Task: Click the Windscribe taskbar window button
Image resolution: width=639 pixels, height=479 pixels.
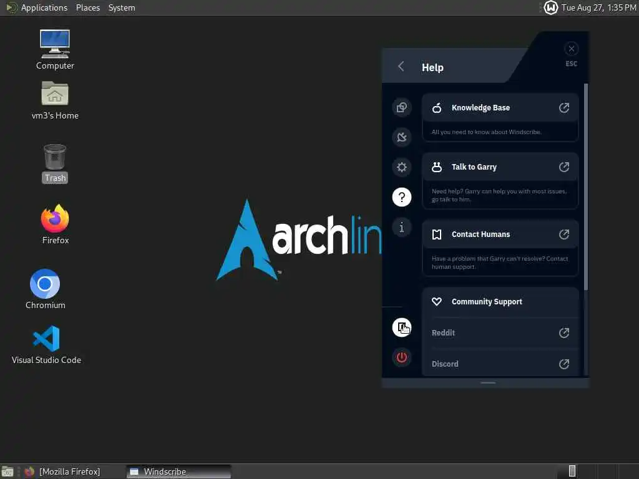Action: pos(178,472)
